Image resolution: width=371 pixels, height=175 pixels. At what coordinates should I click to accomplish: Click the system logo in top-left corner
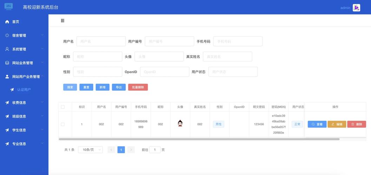(8, 6)
